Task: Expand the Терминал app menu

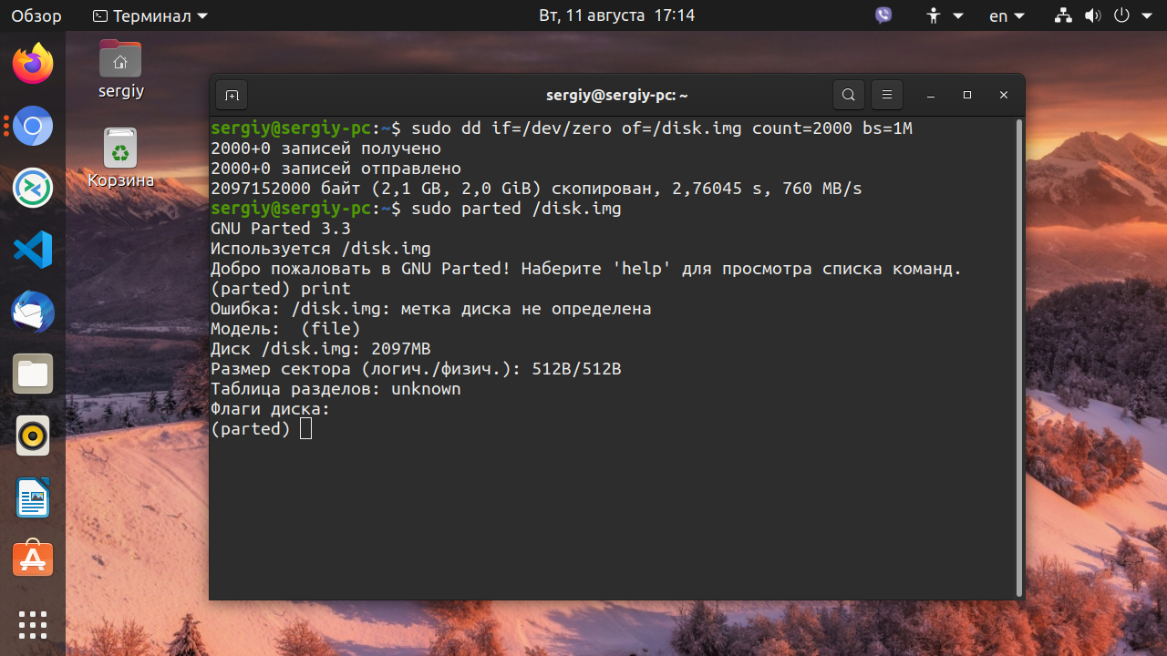Action: tap(150, 15)
